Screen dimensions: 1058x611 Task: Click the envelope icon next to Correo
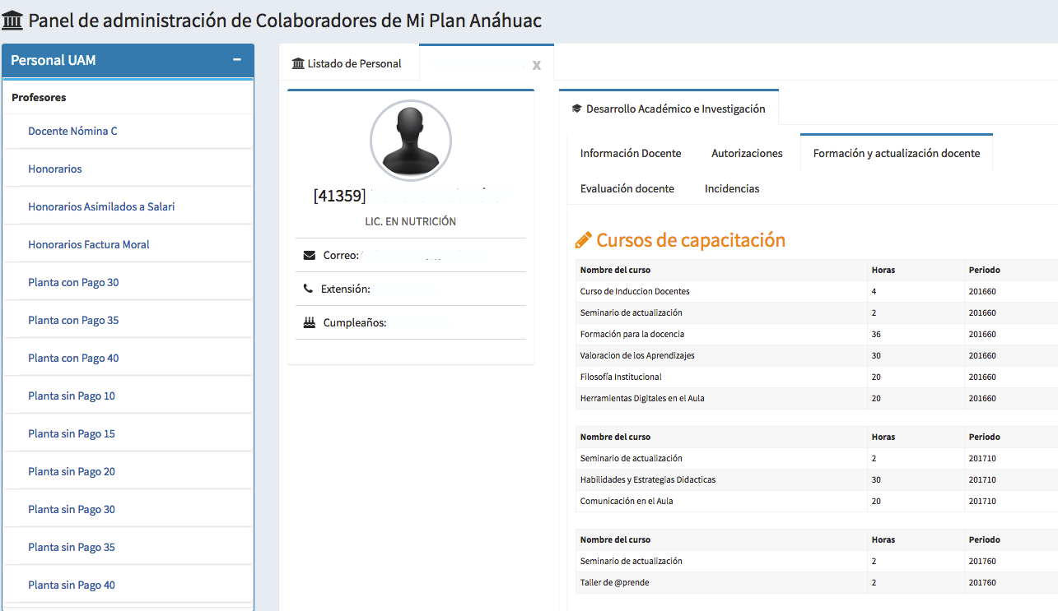[x=309, y=256]
